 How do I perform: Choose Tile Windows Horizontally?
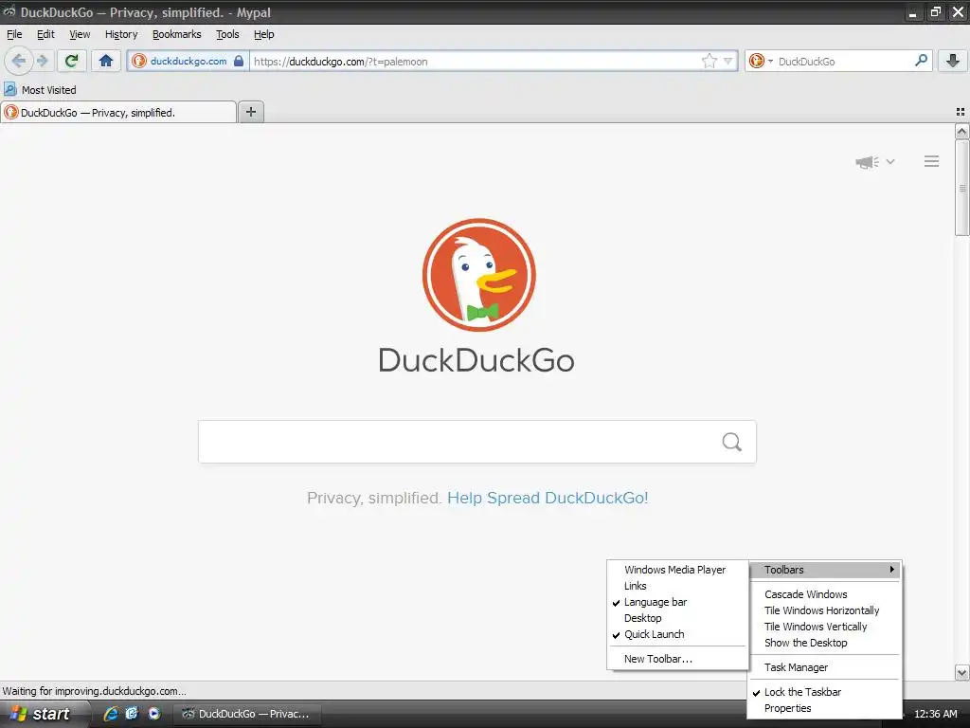824,610
